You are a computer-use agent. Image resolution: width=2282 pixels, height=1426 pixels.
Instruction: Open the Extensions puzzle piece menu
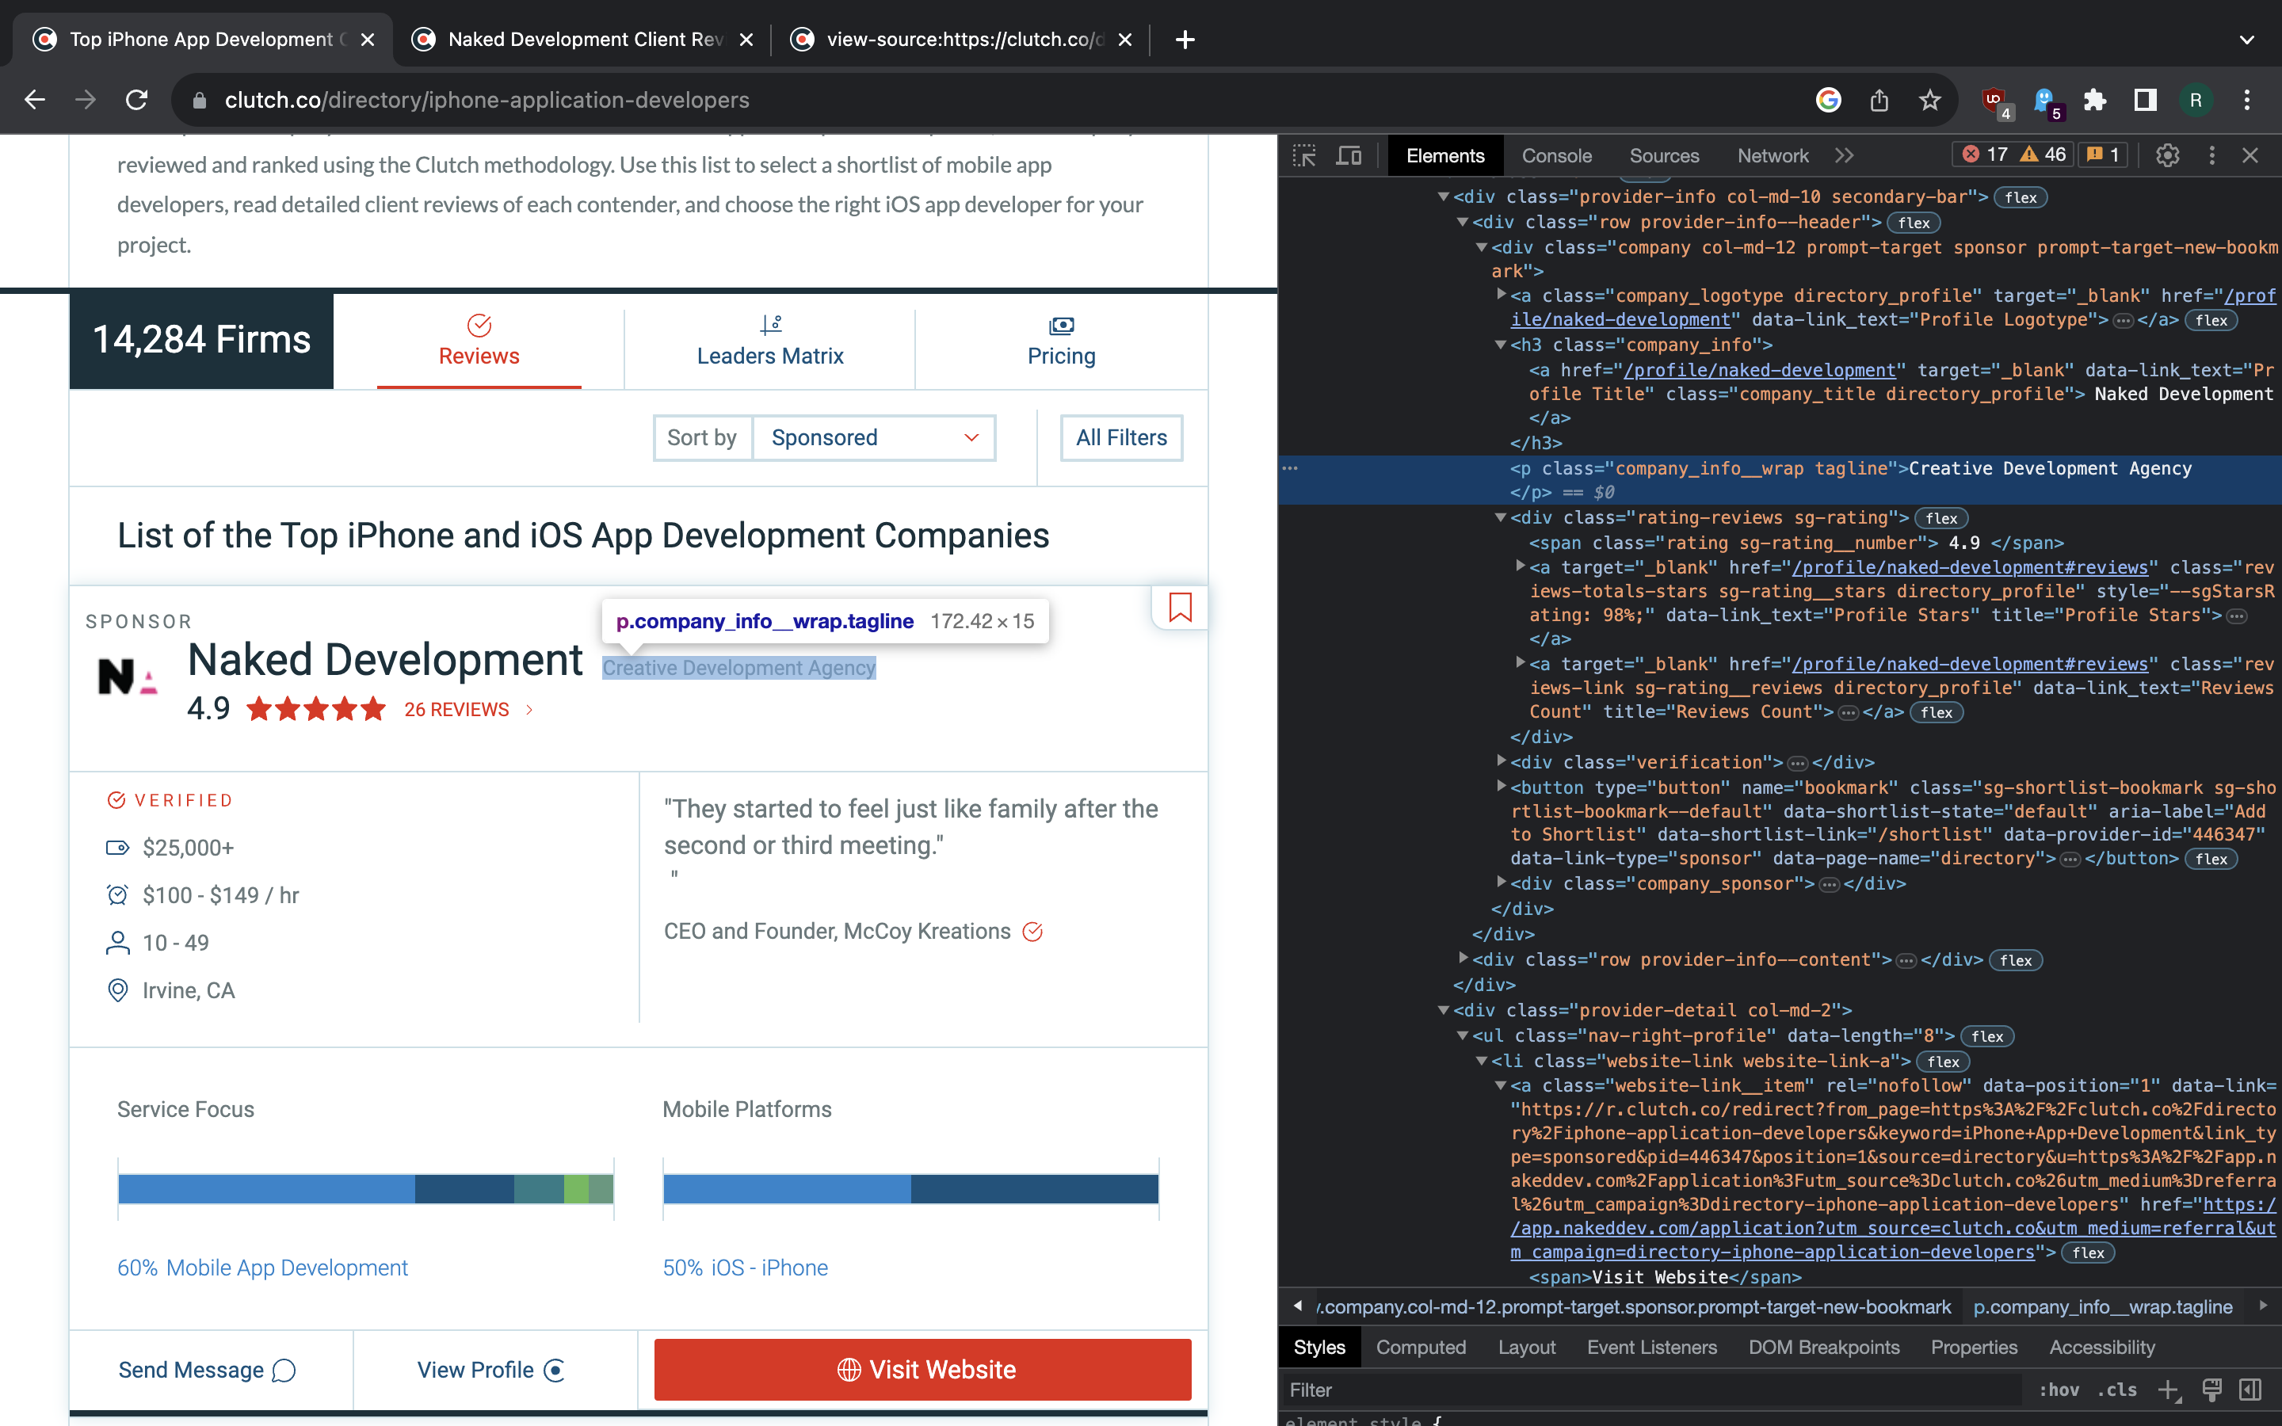(2095, 100)
